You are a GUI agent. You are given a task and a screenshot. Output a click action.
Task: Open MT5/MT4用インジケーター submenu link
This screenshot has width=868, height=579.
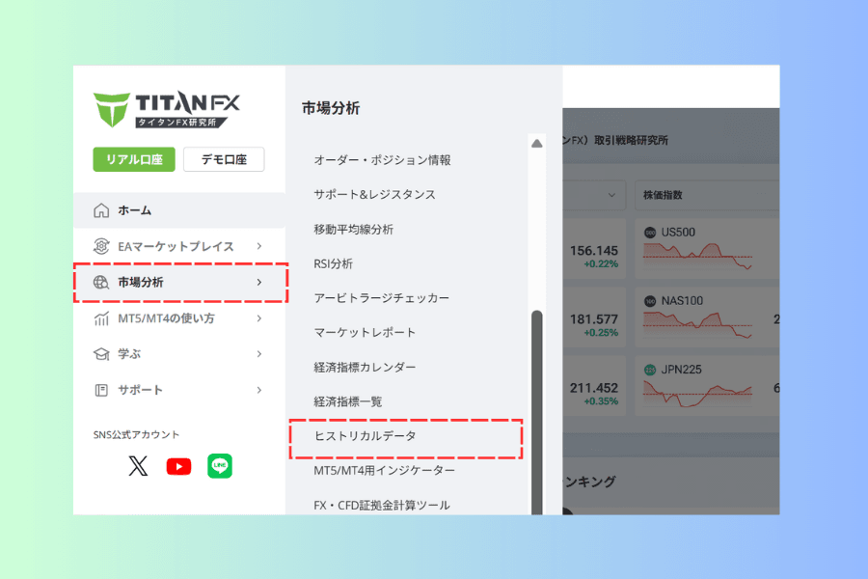click(x=384, y=470)
